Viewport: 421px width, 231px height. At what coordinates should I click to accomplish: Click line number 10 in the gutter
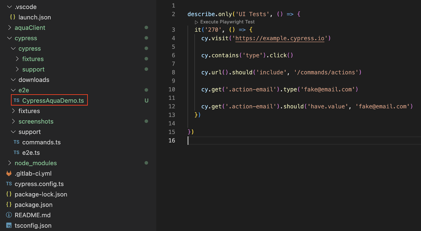[x=172, y=89]
